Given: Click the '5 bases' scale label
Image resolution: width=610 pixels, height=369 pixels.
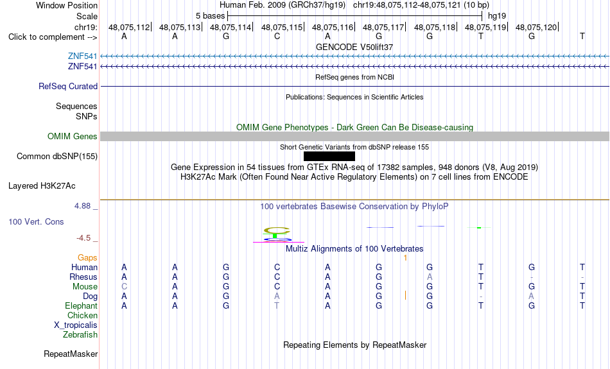Looking at the screenshot, I should pyautogui.click(x=210, y=16).
